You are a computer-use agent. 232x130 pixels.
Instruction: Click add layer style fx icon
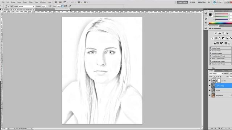215,129
